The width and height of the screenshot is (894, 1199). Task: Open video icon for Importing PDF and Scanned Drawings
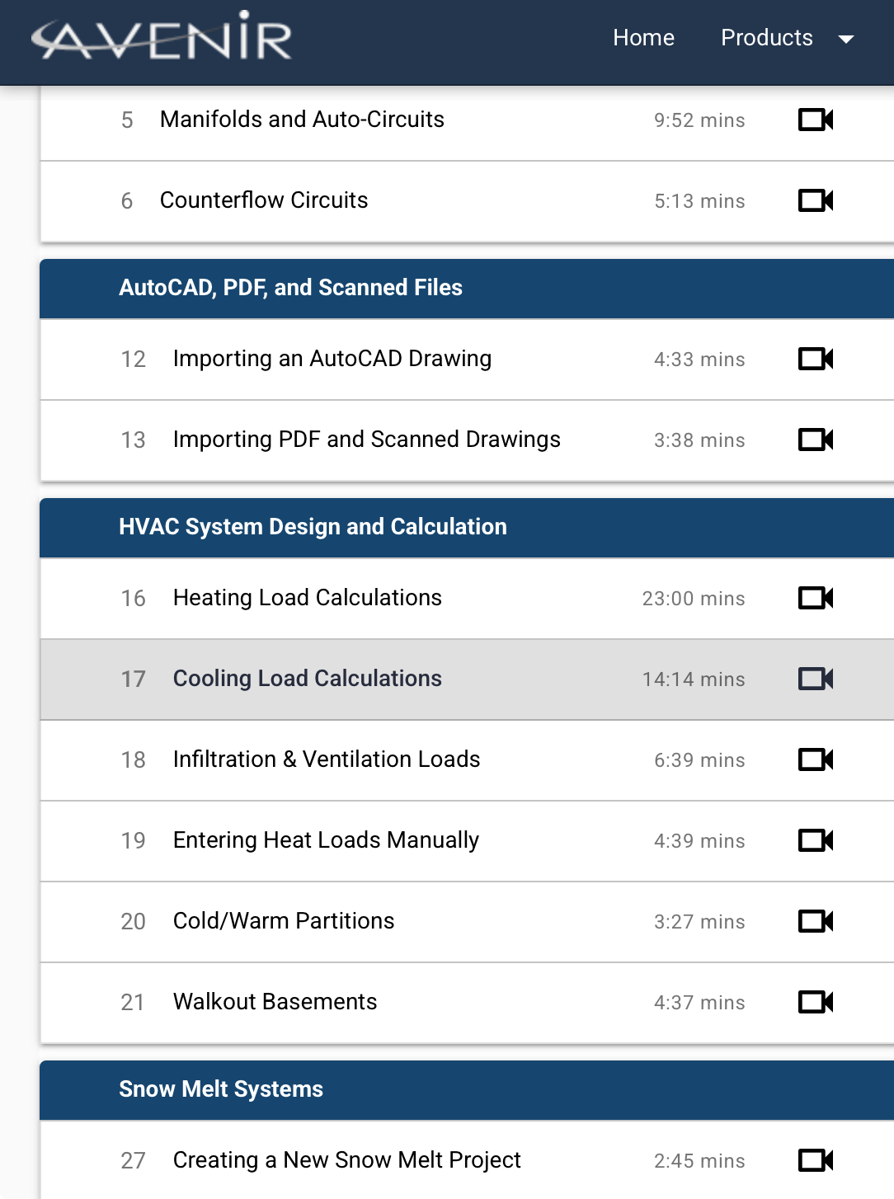[x=816, y=440]
